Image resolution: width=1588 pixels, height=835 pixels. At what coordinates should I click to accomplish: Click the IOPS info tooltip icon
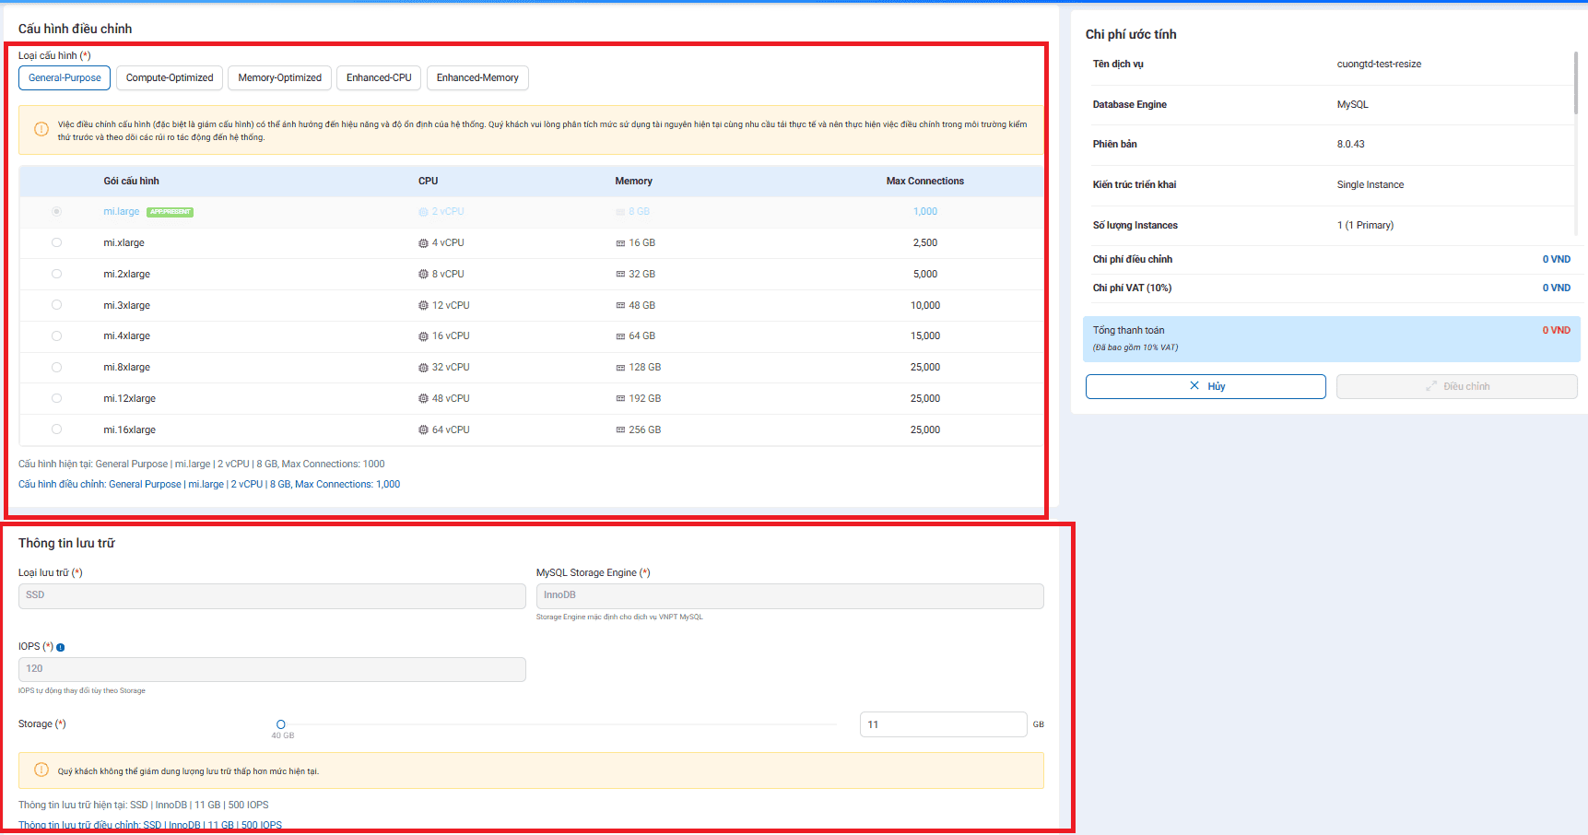(x=61, y=647)
